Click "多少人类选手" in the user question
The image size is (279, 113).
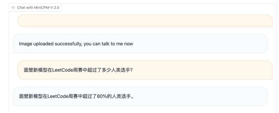116,70
